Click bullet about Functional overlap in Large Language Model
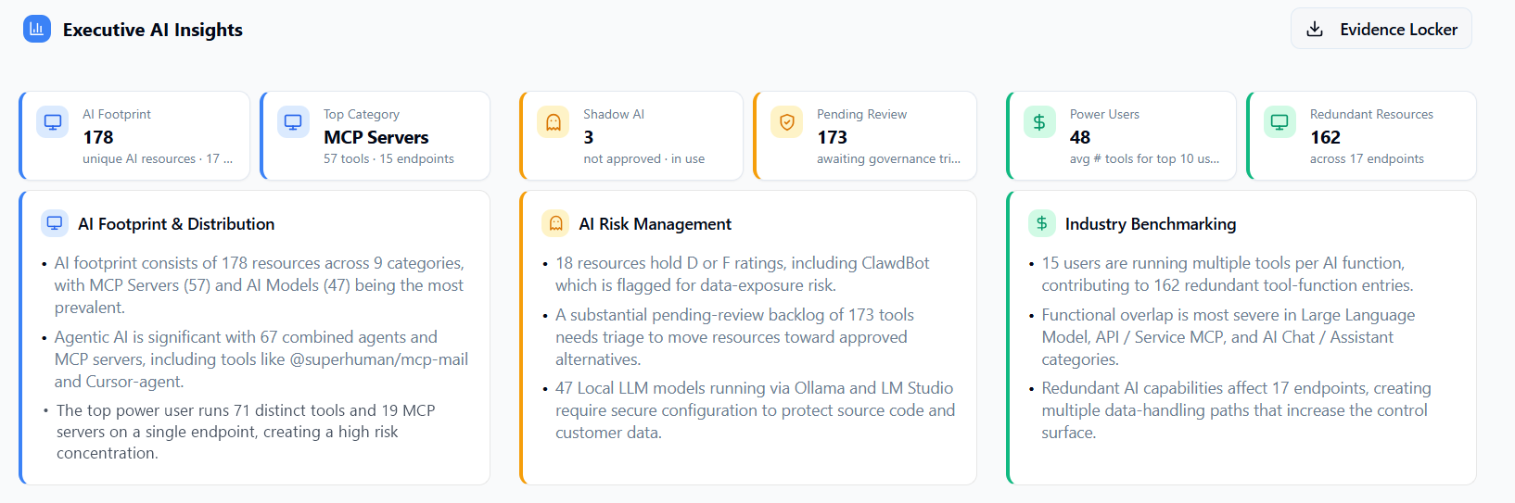This screenshot has height=503, width=1515. click(1229, 337)
